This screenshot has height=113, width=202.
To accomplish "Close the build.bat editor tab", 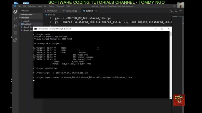I will tap(96, 11).
